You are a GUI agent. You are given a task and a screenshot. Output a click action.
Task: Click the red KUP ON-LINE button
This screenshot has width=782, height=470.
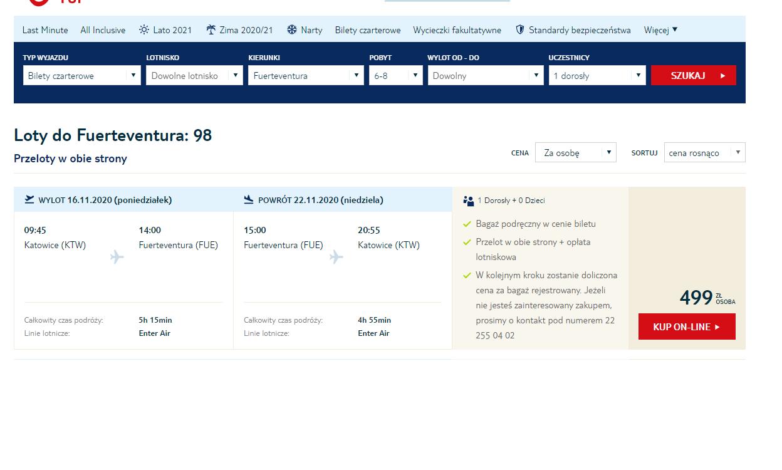687,326
